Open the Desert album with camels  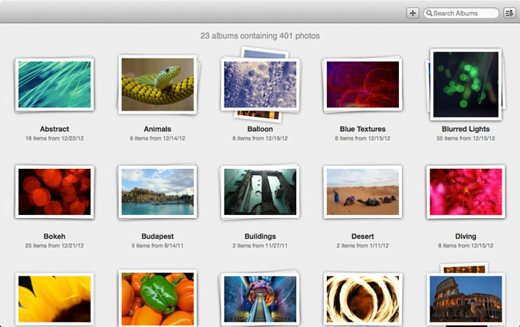(363, 192)
